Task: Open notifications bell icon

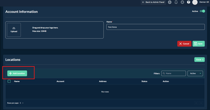Action: point(176,2)
